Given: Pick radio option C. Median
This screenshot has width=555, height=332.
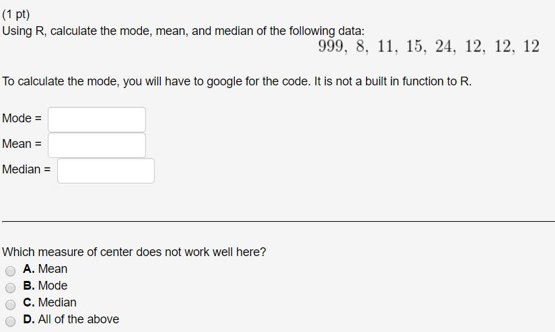Looking at the screenshot, I should click(x=10, y=304).
